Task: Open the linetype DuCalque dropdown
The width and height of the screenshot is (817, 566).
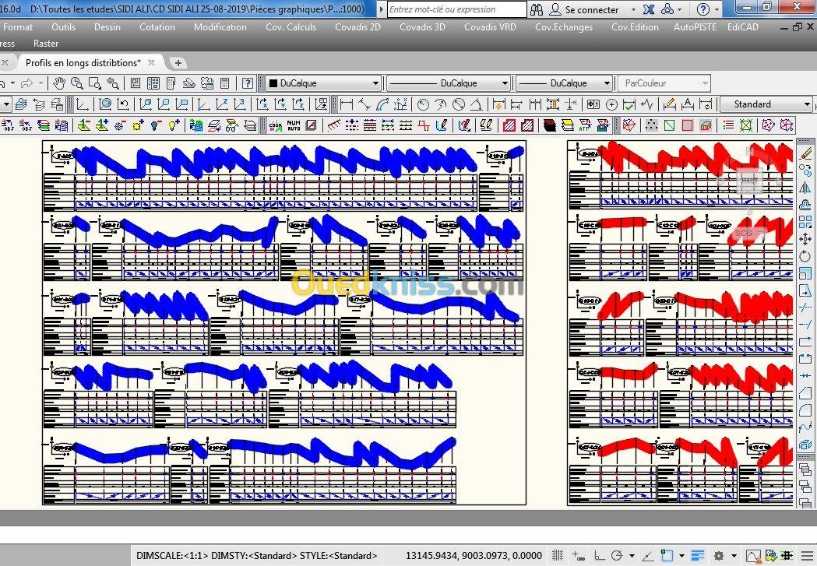Action: coord(448,83)
